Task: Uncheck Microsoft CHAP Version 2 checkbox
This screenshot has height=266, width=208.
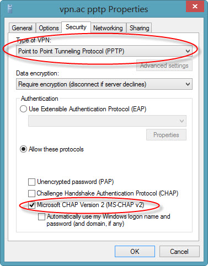Action: pos(31,205)
